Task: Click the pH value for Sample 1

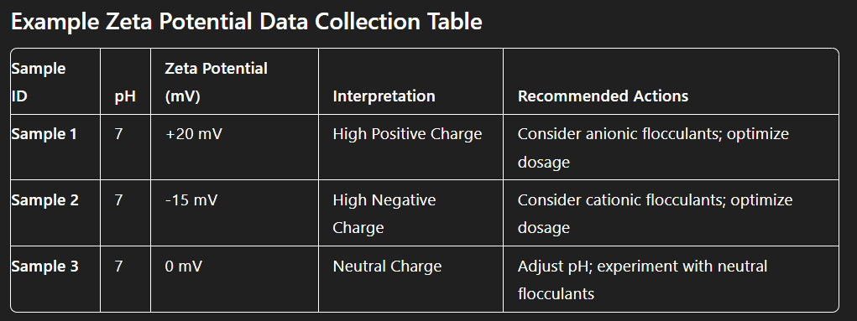Action: tap(118, 134)
